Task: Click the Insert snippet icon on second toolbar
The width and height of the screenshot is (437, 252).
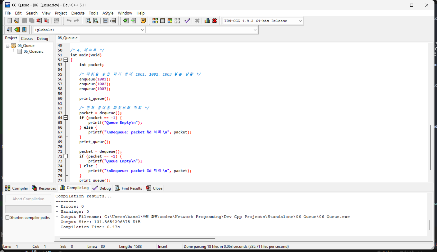Action: click(10, 30)
